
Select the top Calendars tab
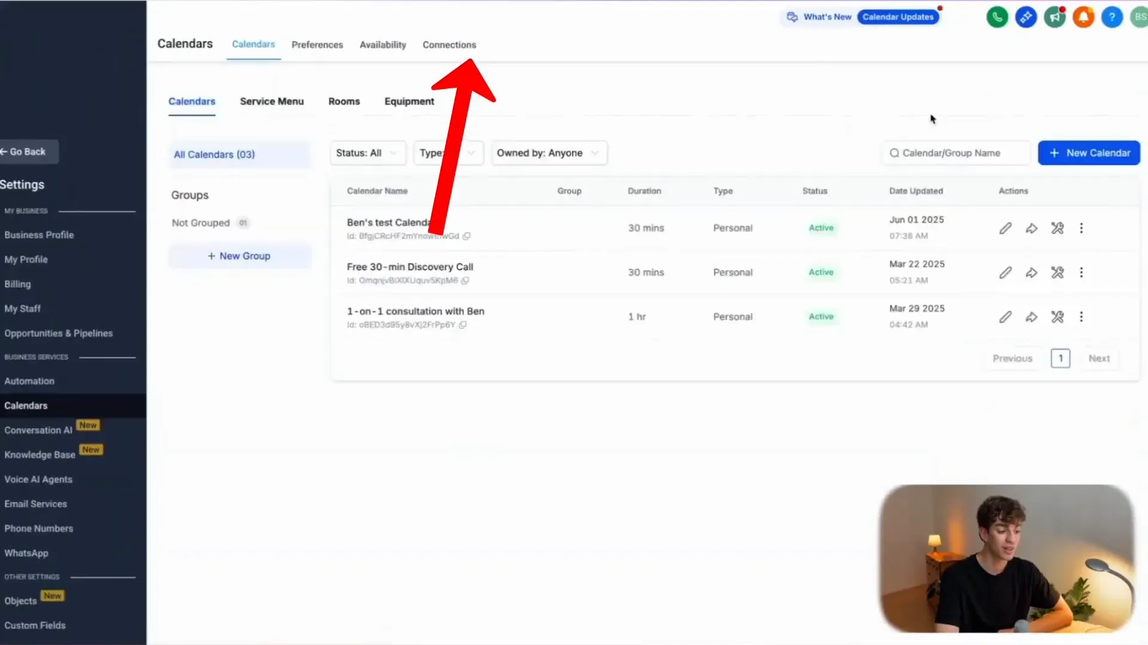pyautogui.click(x=254, y=44)
